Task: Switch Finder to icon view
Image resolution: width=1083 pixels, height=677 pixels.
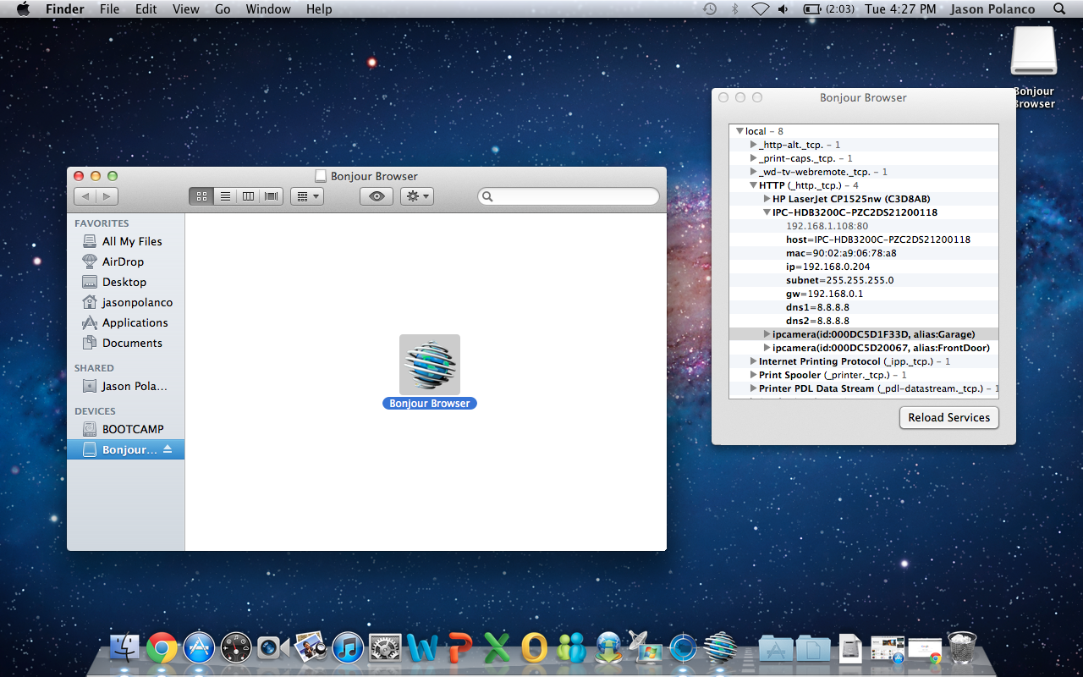Action: (201, 196)
